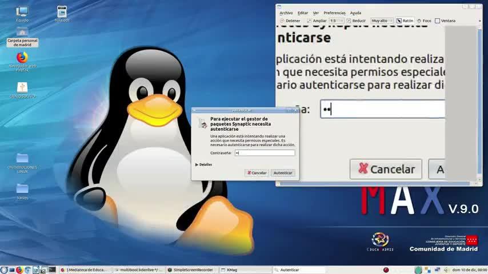Switch to KMag taskbar window

point(246,270)
